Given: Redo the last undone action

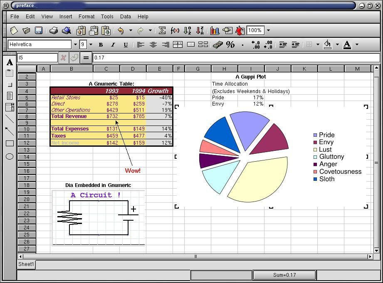Looking at the screenshot, I should coord(140,30).
